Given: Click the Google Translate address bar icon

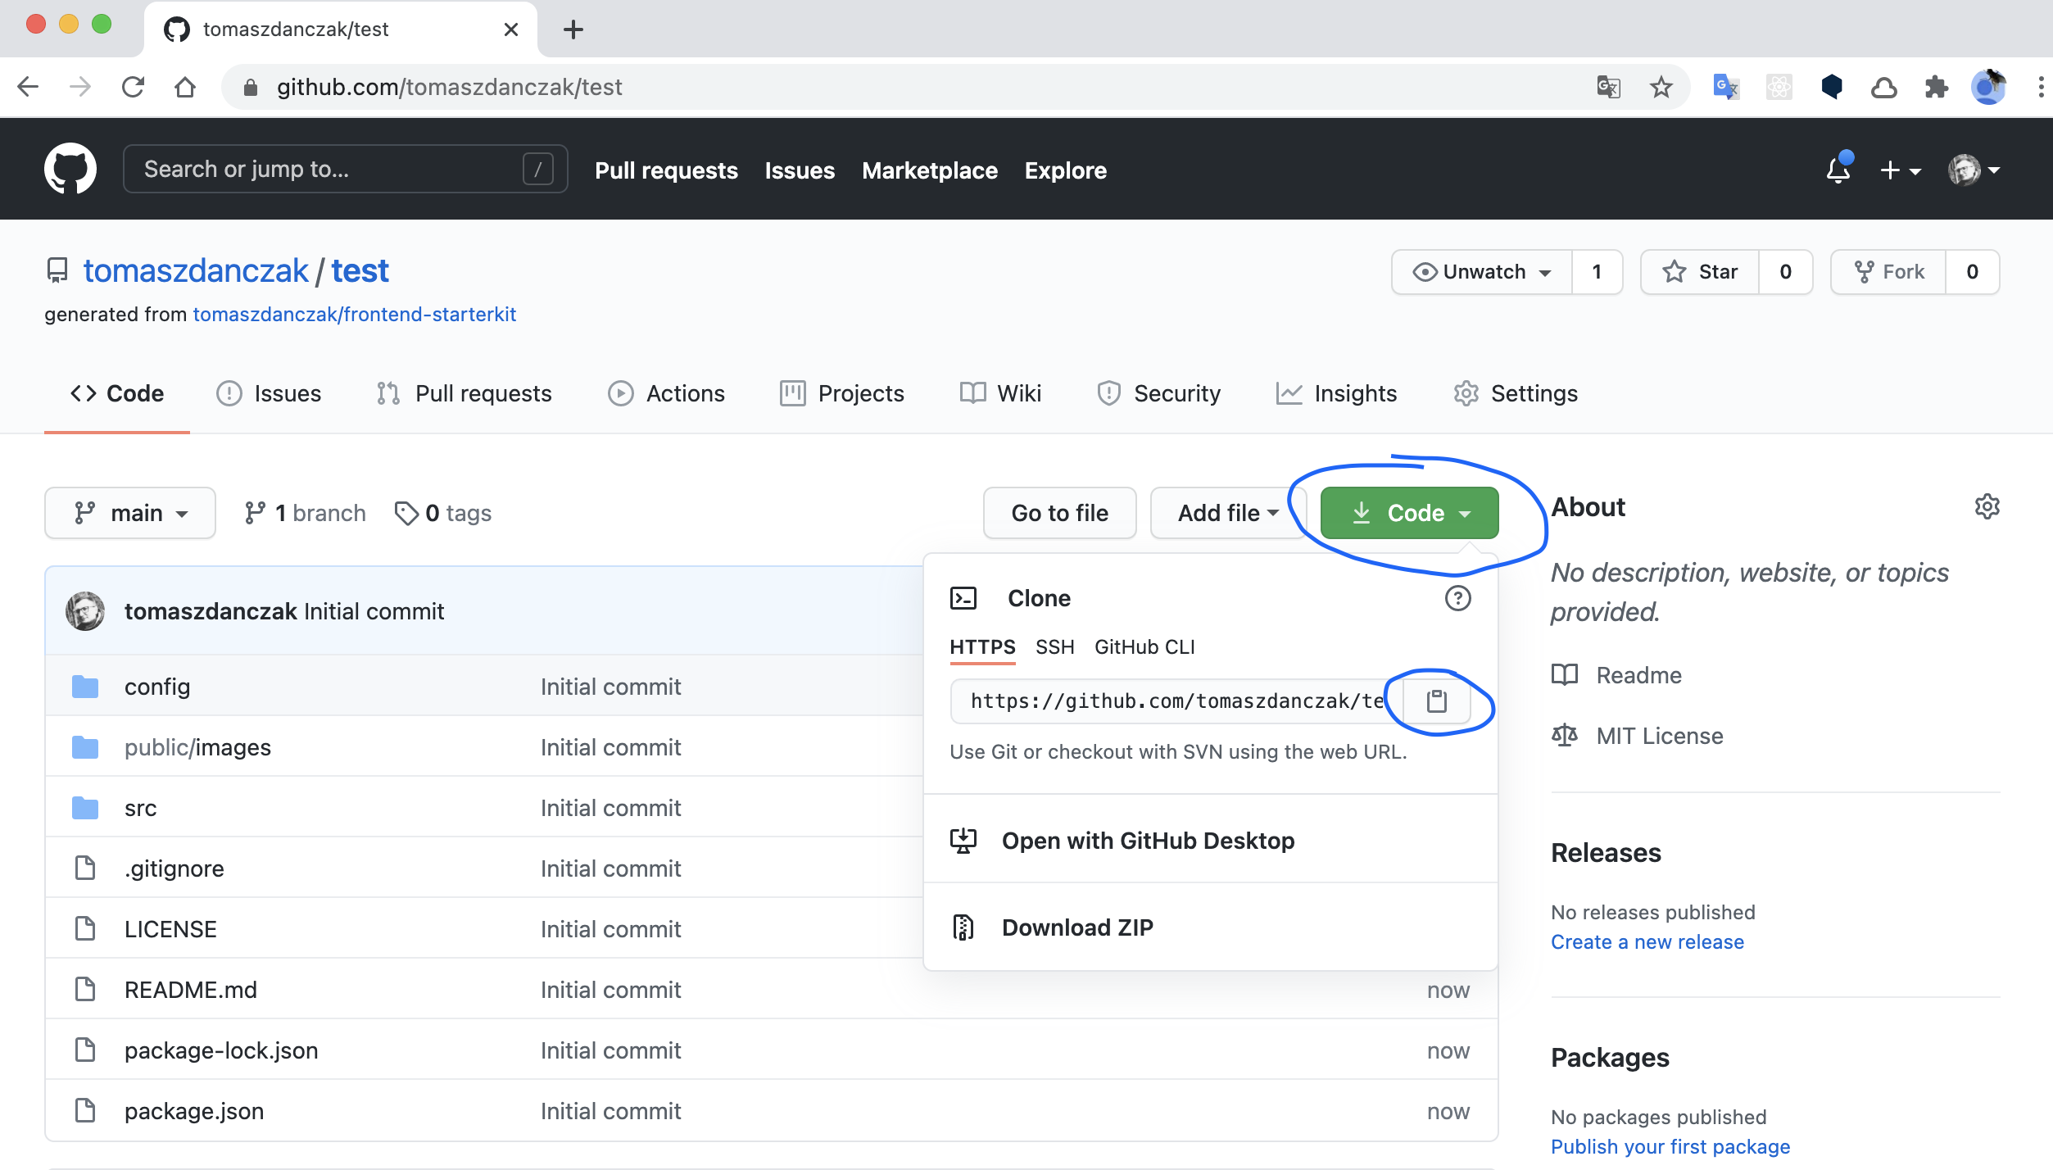Looking at the screenshot, I should click(x=1608, y=87).
